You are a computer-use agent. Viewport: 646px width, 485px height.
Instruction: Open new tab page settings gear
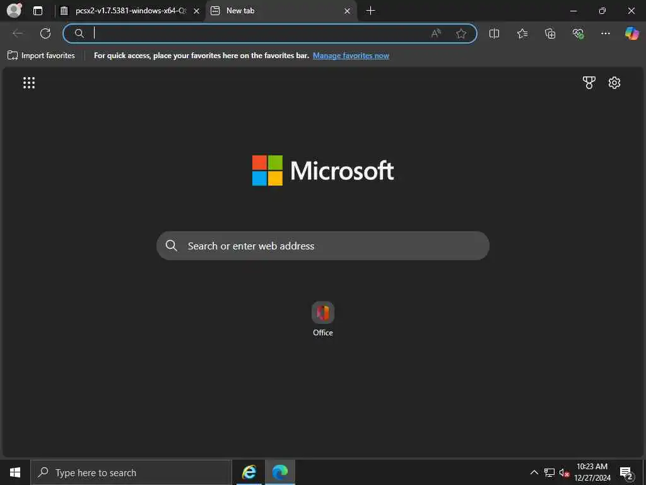(614, 83)
